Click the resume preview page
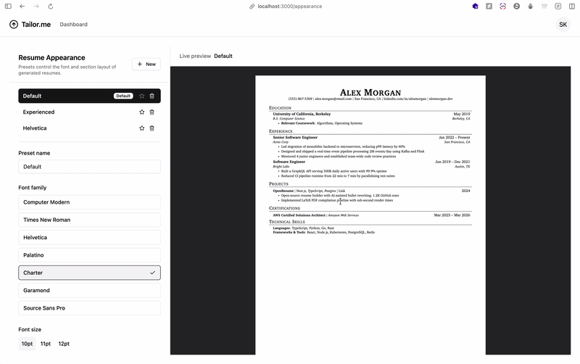580x364 pixels. pos(370,215)
